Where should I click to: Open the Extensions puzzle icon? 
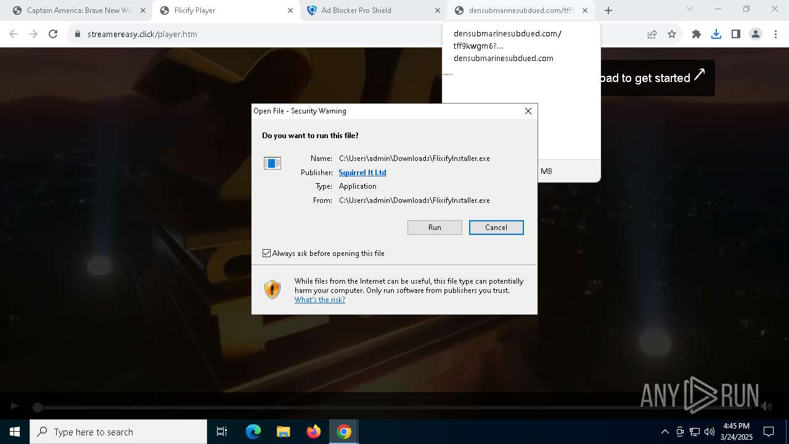[697, 34]
